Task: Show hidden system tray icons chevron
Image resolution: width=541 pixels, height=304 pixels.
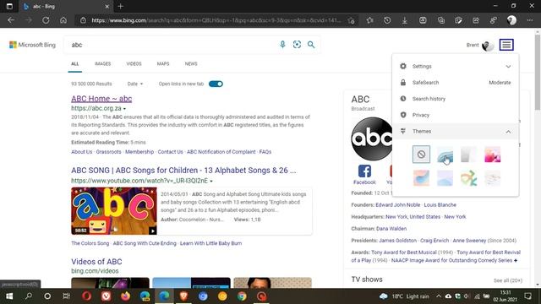Action: coord(438,296)
